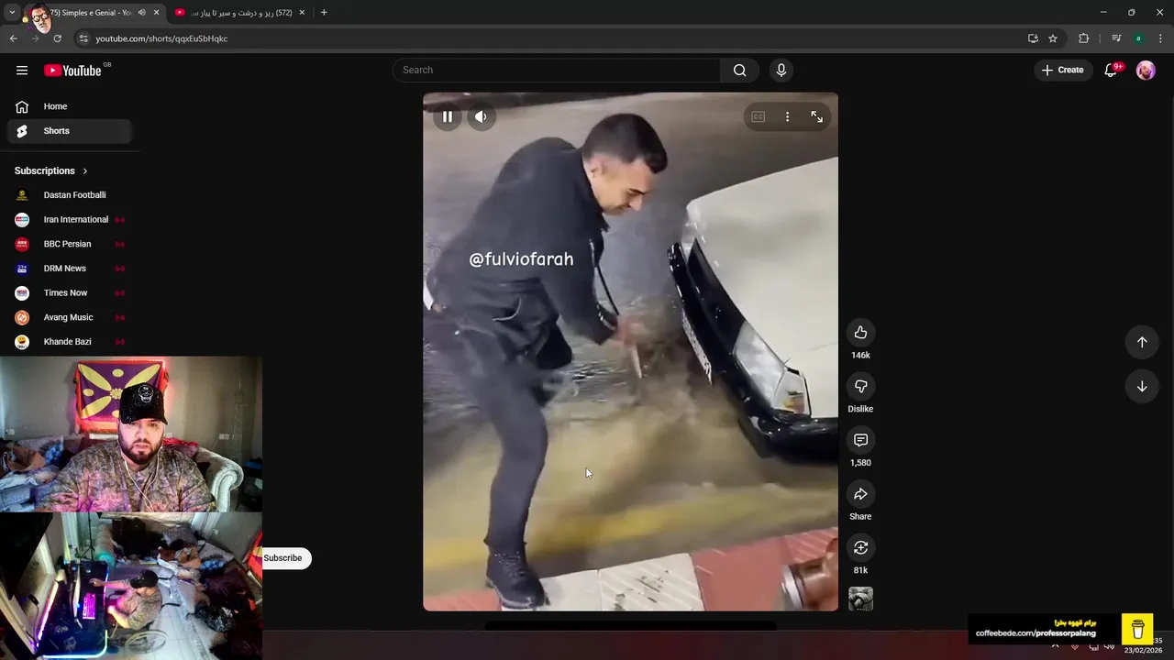
Task: Close the second YouTube (572) tab
Action: click(x=302, y=12)
